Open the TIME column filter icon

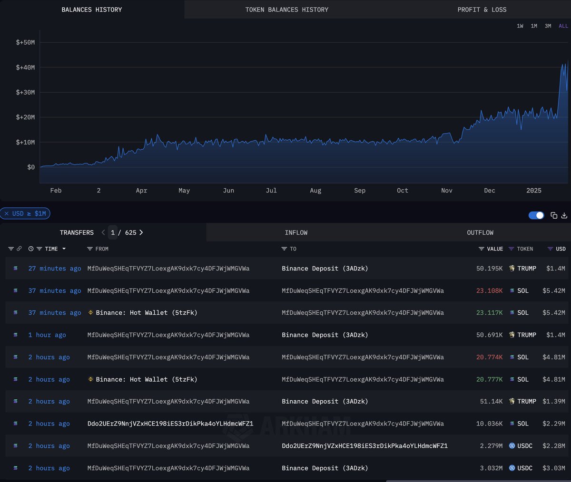pyautogui.click(x=40, y=249)
